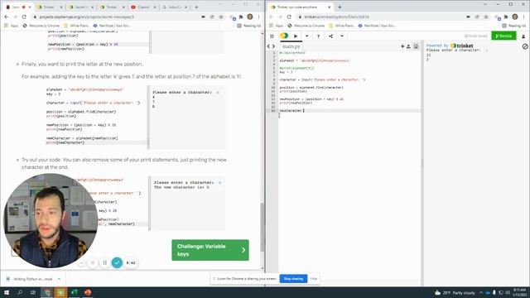Screen dimensions: 530x298
Task: Click the upload file icon in Trinket
Action: pos(408,46)
